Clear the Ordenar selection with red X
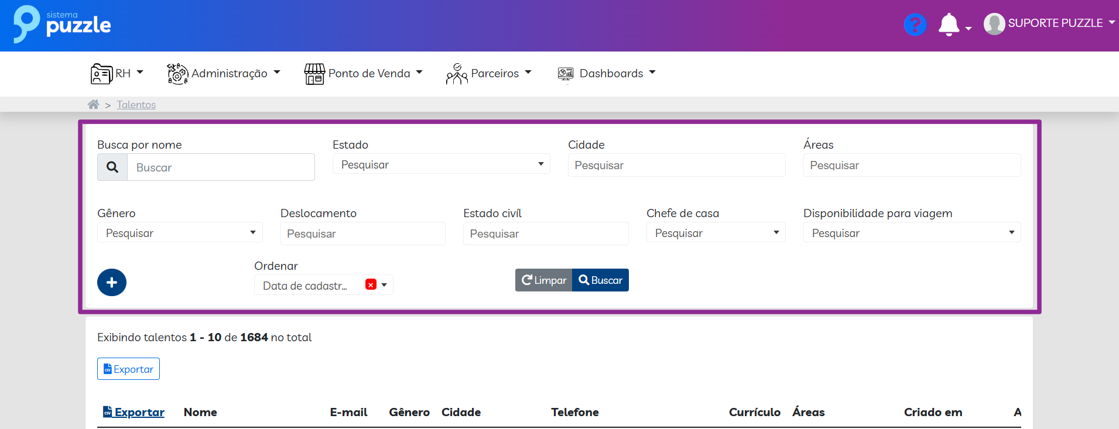 [371, 285]
